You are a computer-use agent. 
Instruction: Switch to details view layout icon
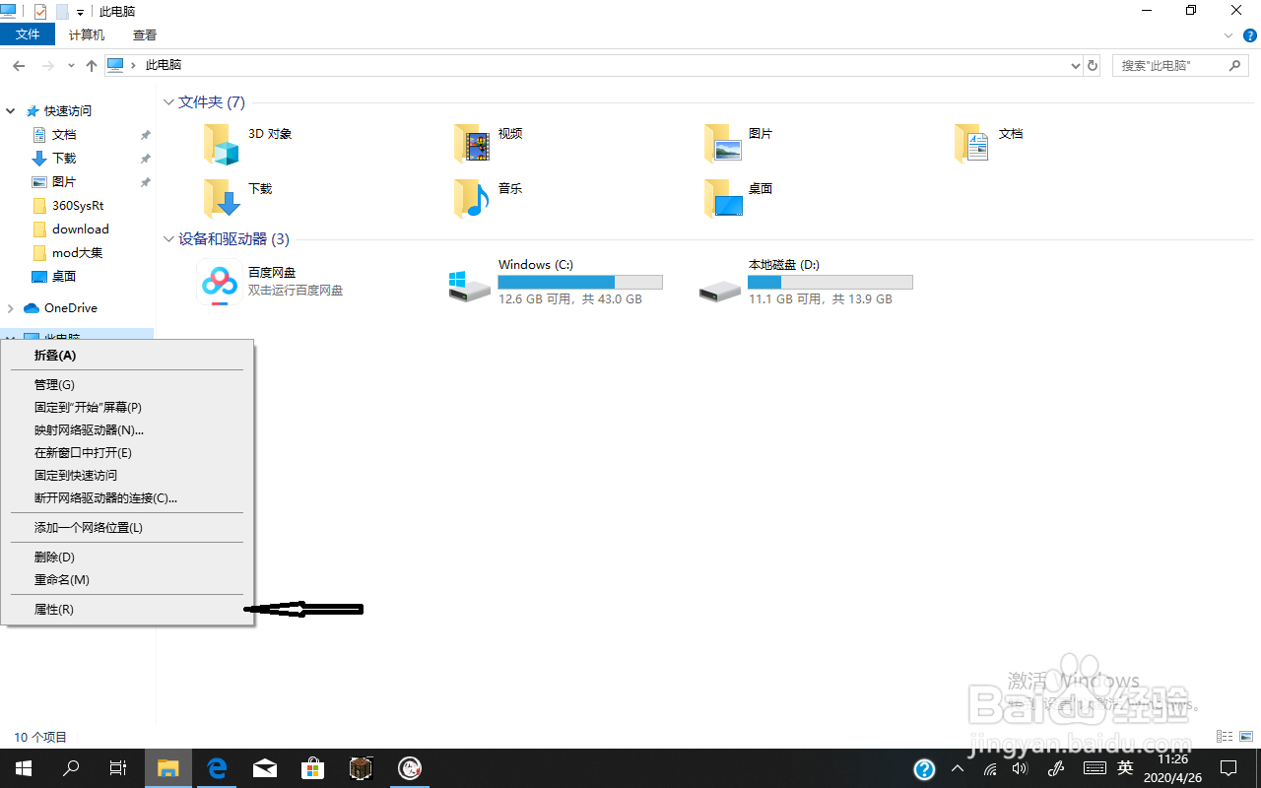(x=1226, y=737)
